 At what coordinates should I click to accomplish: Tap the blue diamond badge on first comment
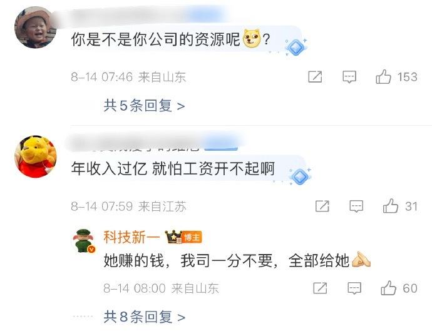pos(296,47)
